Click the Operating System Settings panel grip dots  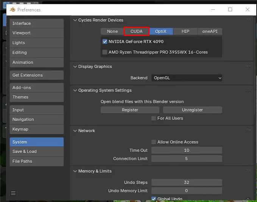pos(248,90)
